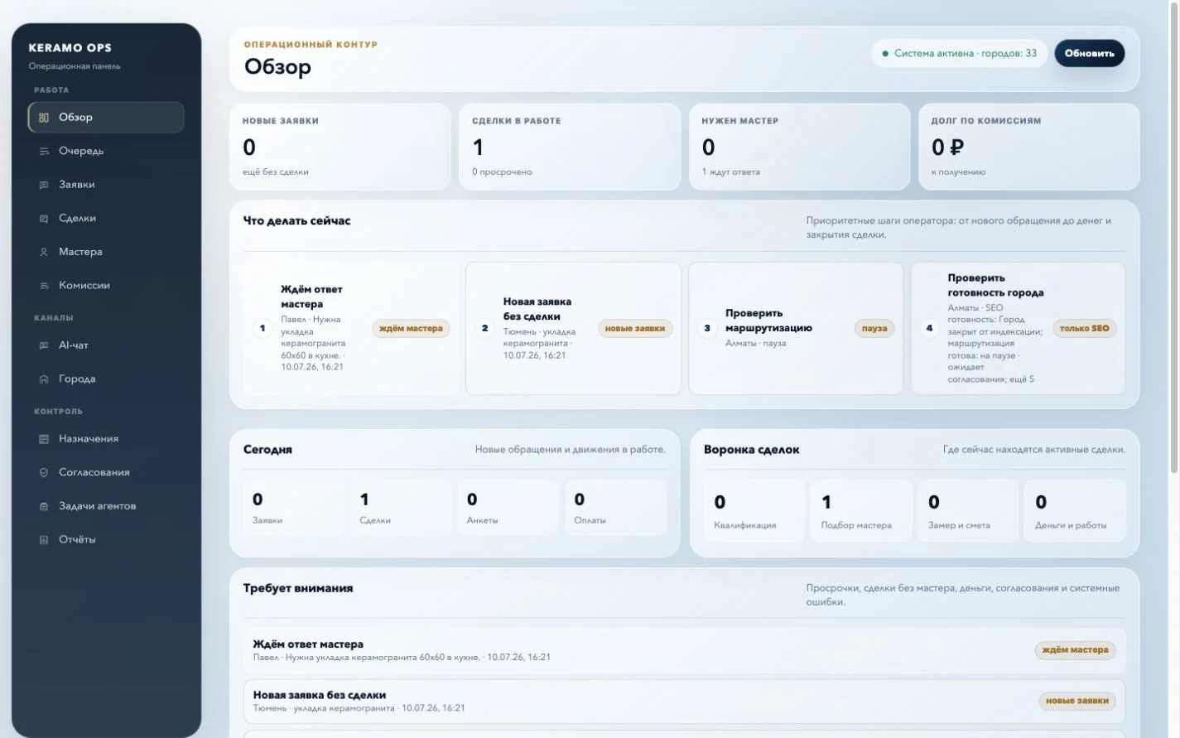Click the Сделки sidebar icon
This screenshot has width=1180, height=738.
pos(44,219)
